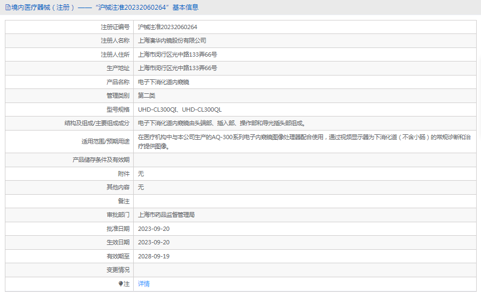
Task: Click the bulb icon beside 注
Action: pyautogui.click(x=121, y=284)
